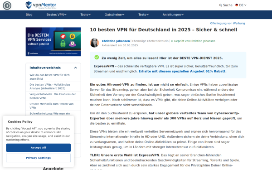Image resolution: width=272 pixels, height=170 pixels.
Task: Open the Blog menu item
Action: click(29, 15)
